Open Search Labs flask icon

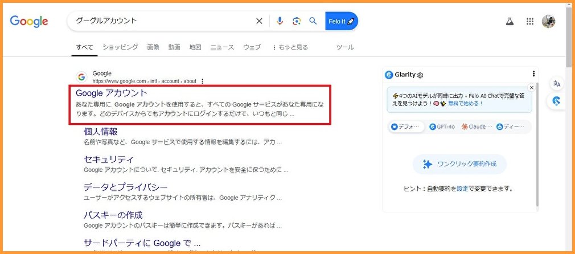(x=510, y=21)
